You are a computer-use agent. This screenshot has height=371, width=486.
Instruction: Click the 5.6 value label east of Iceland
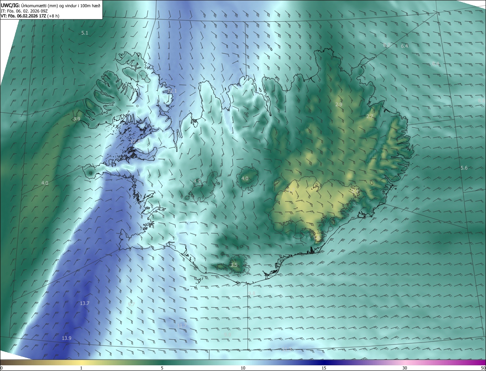[464, 168]
